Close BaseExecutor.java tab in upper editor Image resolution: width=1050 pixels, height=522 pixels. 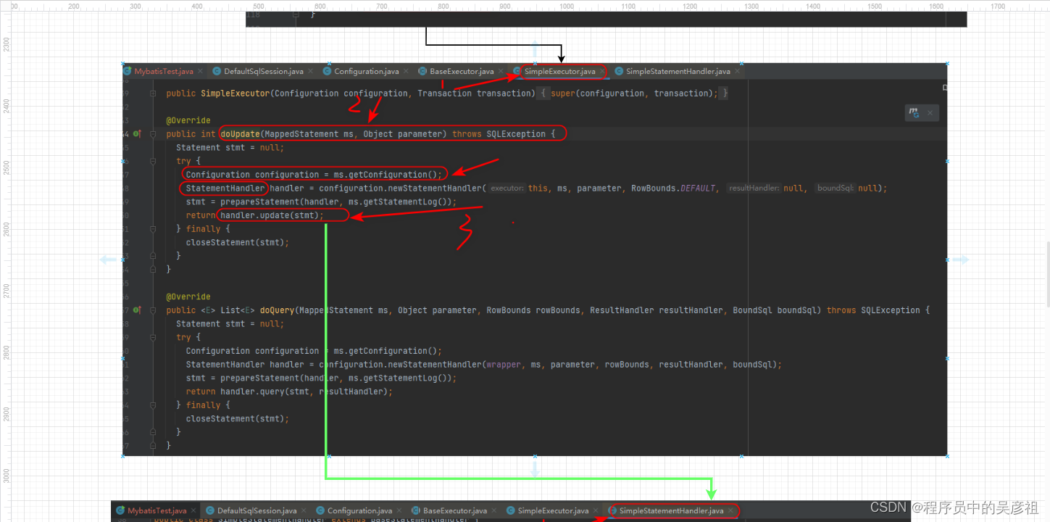pos(501,71)
